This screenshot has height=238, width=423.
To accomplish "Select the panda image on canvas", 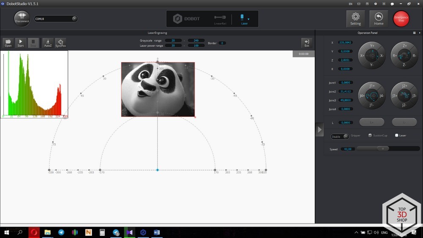I will (x=158, y=90).
